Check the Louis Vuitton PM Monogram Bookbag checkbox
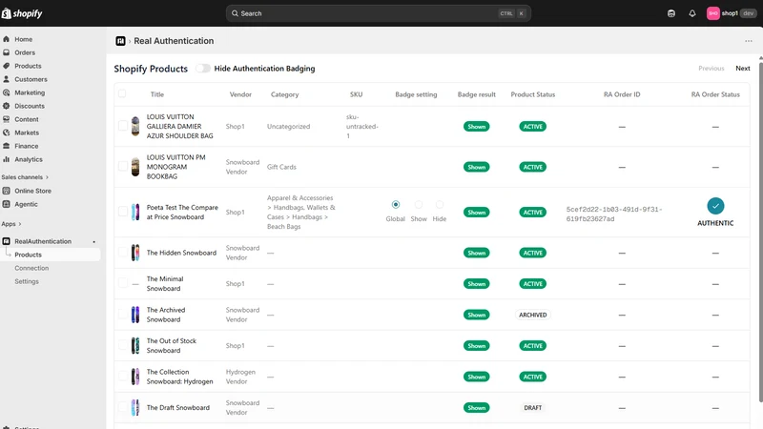This screenshot has height=429, width=763. point(123,167)
